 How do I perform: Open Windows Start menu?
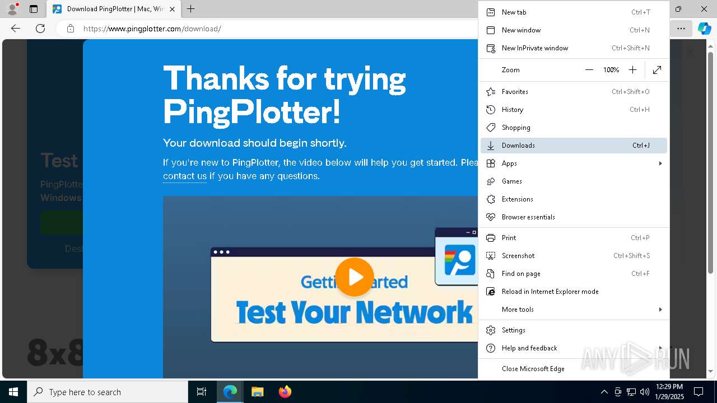coord(13,392)
